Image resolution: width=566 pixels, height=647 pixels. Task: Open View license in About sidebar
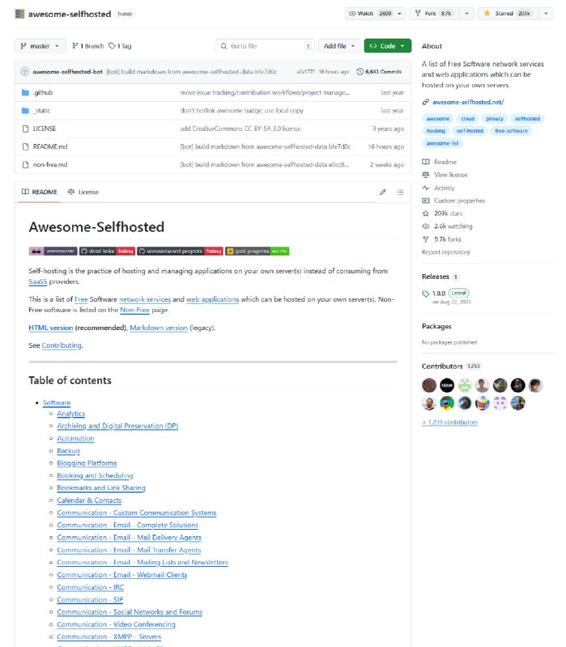tap(445, 175)
